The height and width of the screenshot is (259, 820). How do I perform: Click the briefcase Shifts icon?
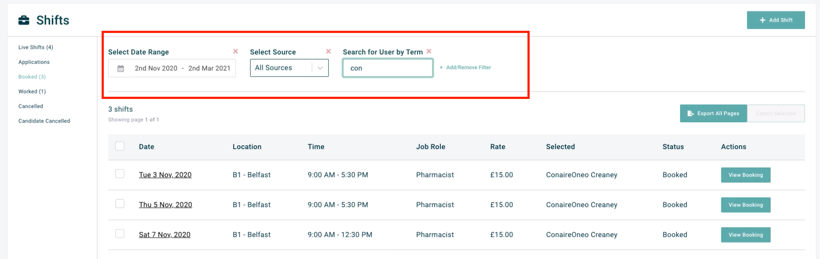[24, 20]
